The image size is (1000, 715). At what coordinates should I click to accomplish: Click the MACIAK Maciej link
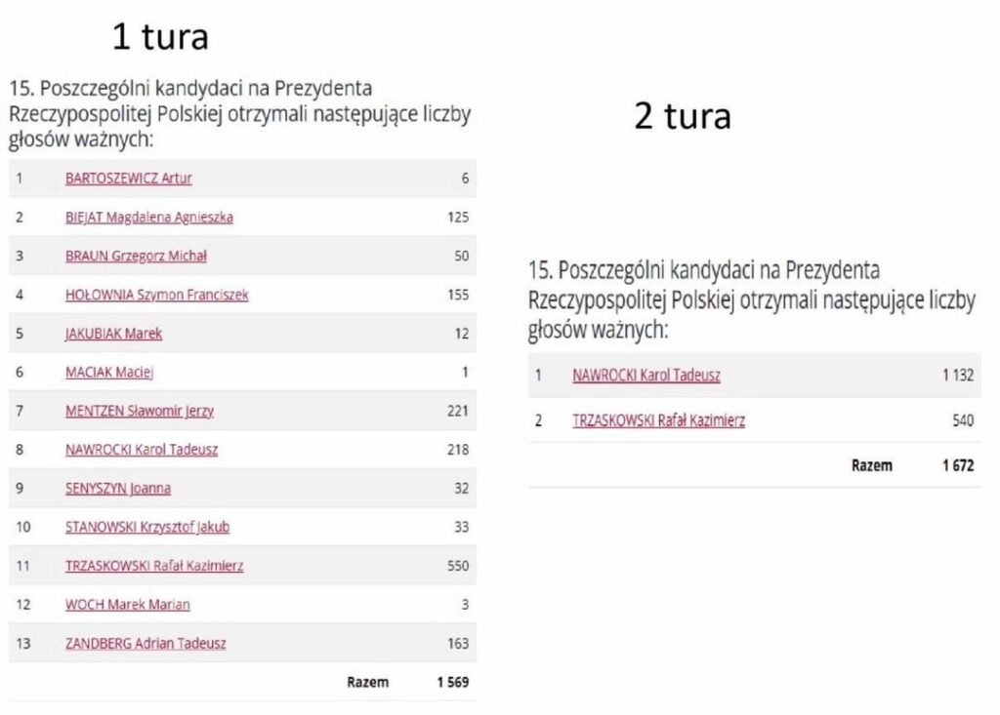tap(109, 373)
